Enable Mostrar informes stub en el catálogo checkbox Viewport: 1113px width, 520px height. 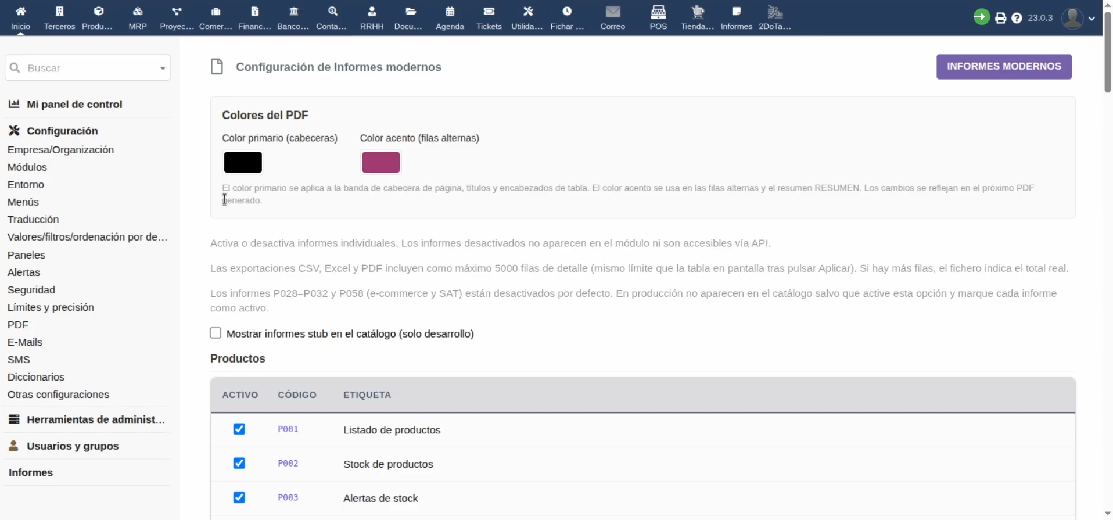point(216,333)
